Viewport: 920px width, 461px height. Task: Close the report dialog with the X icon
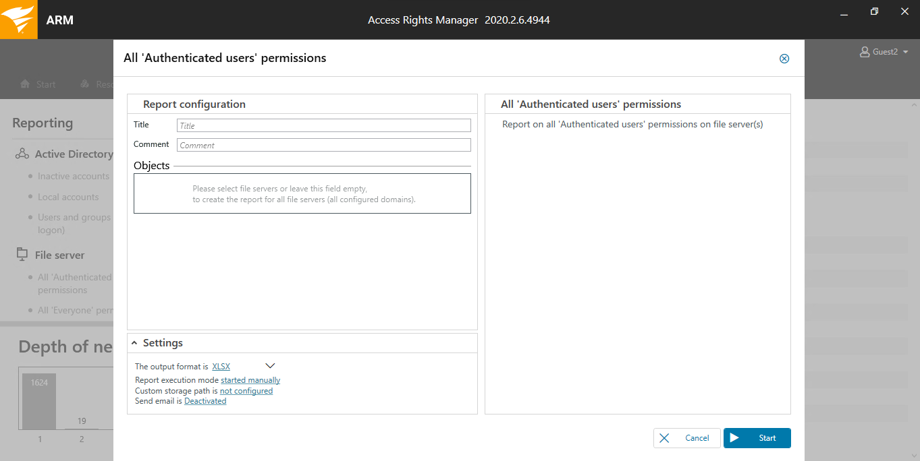pyautogui.click(x=784, y=59)
